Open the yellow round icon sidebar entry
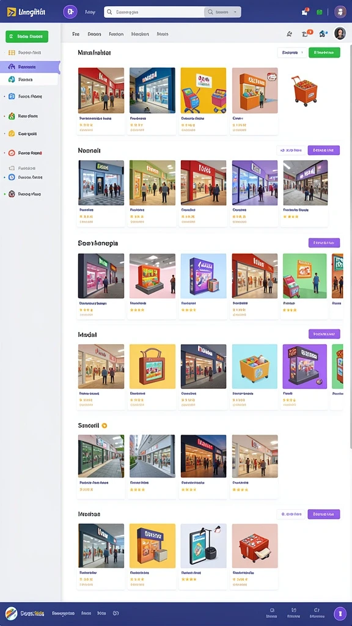 [12, 134]
